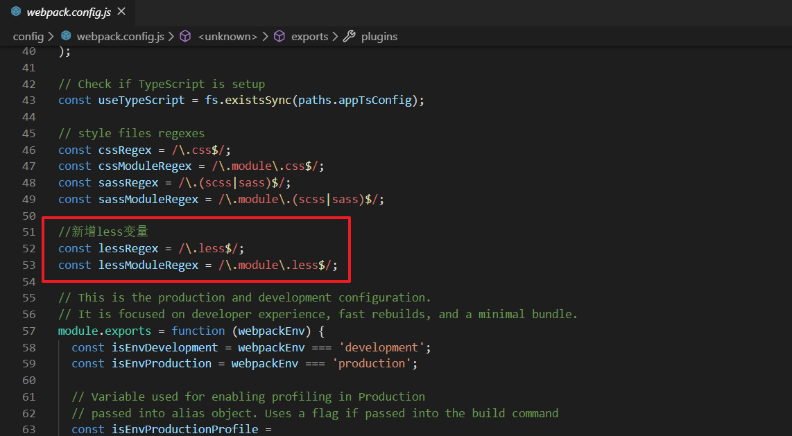Click the plugins breadcrumb item

coord(379,36)
